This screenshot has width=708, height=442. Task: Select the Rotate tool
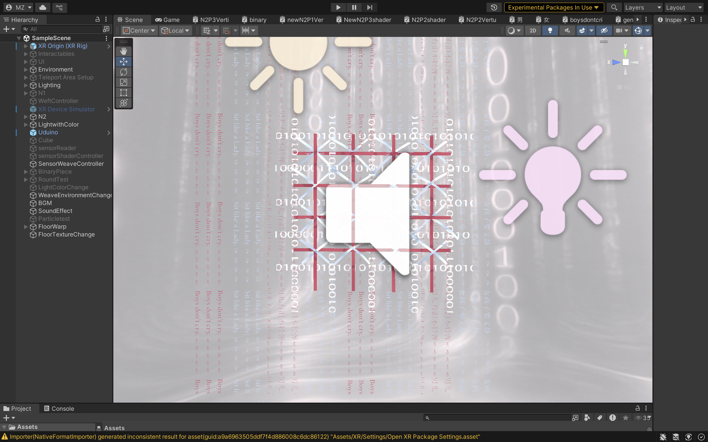(124, 72)
